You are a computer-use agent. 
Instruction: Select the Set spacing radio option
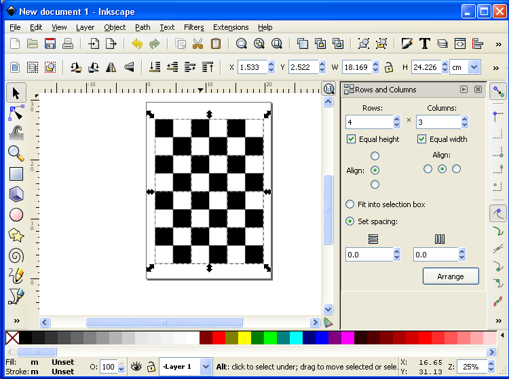click(x=350, y=221)
